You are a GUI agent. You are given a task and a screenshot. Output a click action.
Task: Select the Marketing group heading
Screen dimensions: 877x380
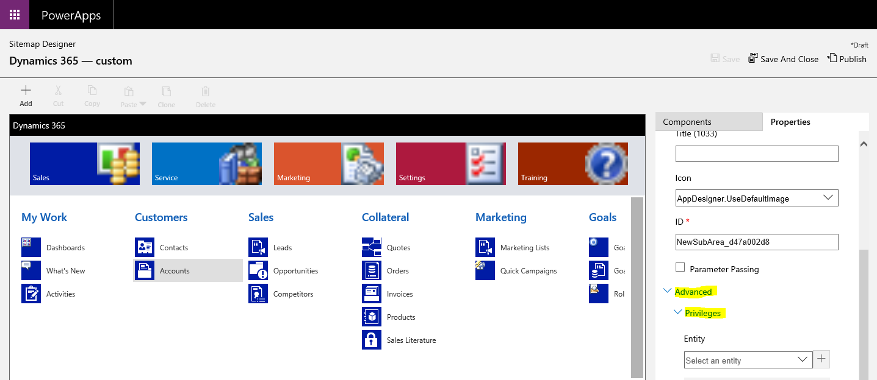click(500, 217)
